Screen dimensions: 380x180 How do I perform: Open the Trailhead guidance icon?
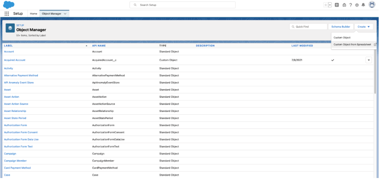(x=351, y=5)
